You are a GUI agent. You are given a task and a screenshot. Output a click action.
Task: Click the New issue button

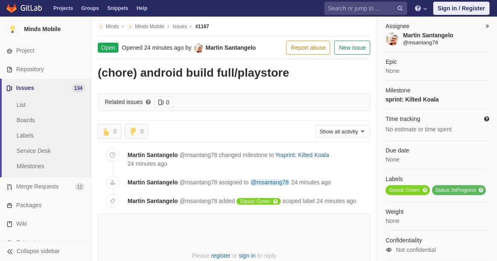pyautogui.click(x=352, y=48)
